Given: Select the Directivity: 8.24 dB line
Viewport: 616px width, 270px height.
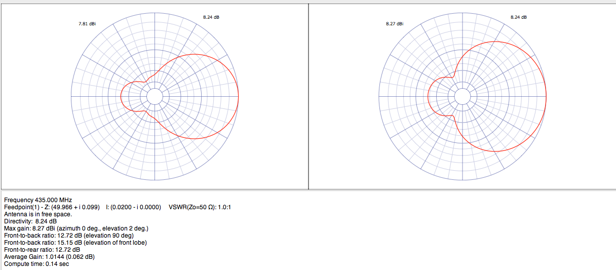Looking at the screenshot, I should pos(30,221).
